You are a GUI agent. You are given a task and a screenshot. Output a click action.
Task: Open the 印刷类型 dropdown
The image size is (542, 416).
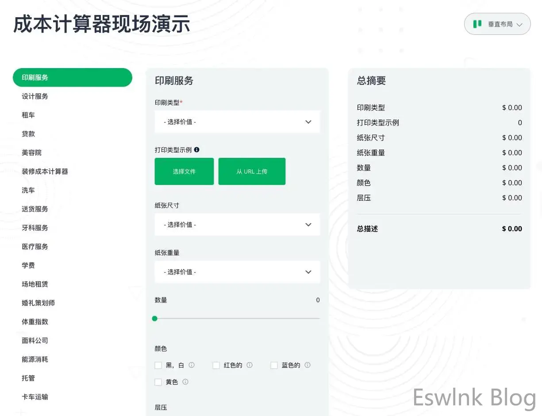pos(237,122)
